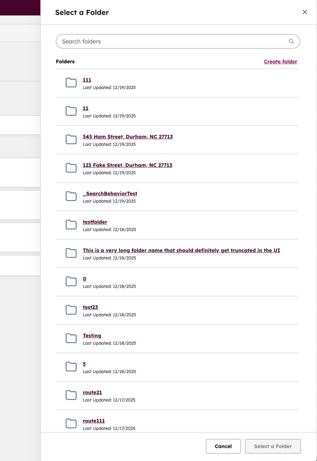Screen dimensions: 317x461
Task: Click the Select a Folder button
Action: click(x=273, y=446)
